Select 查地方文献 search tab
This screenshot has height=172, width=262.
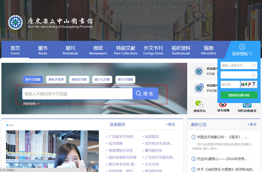click(79, 79)
